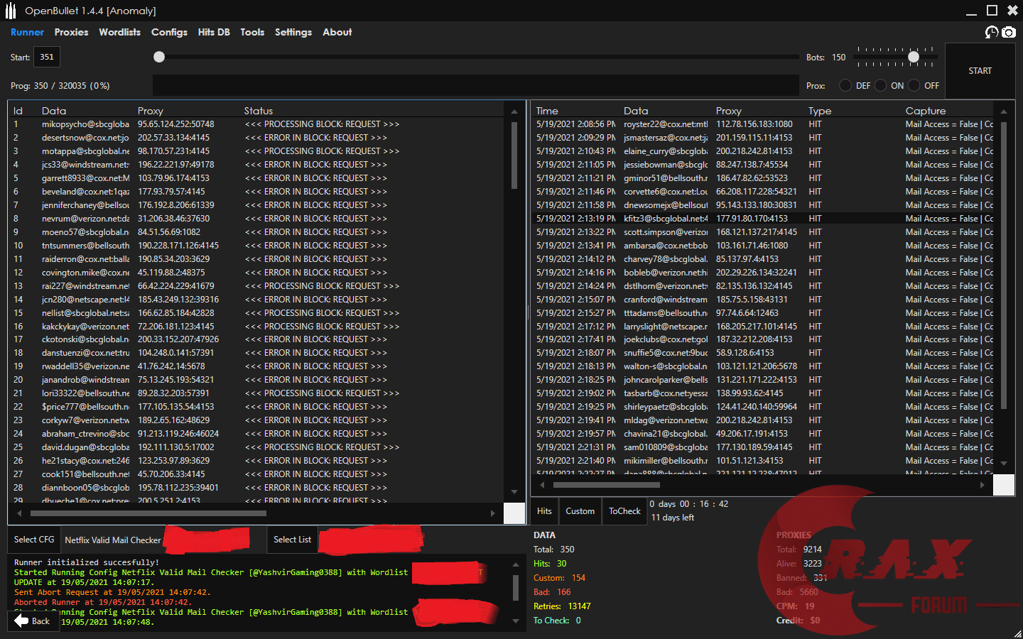Open the Runner menu tab

coord(27,32)
